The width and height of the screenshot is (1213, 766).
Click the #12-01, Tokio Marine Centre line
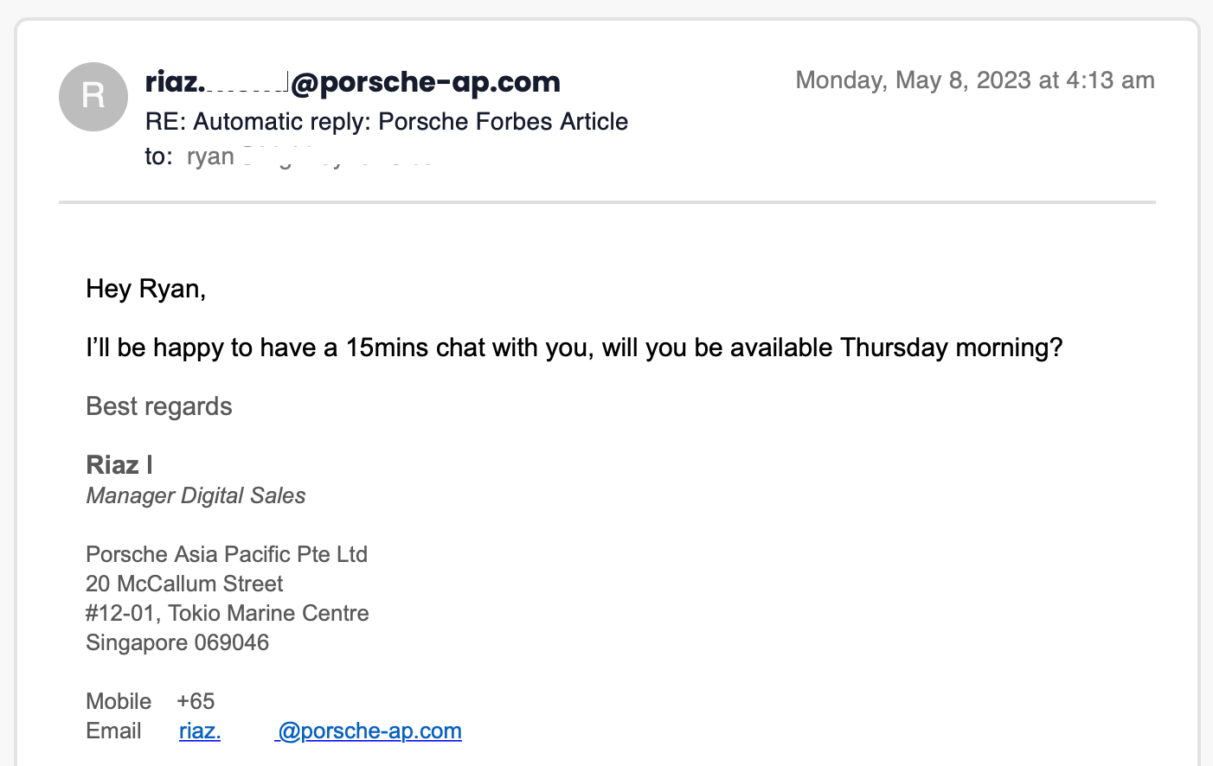pyautogui.click(x=228, y=613)
